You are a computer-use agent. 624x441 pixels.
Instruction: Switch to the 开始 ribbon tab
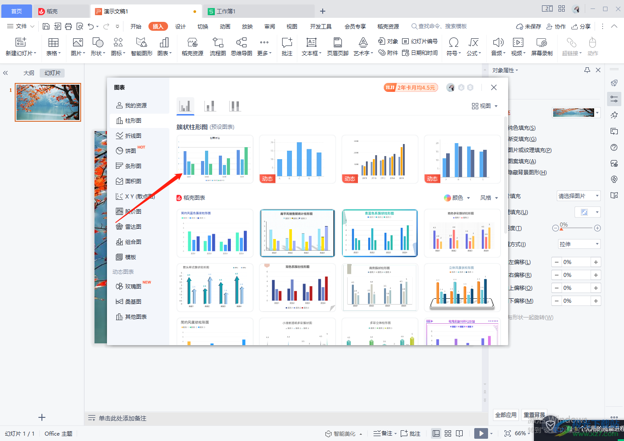136,26
